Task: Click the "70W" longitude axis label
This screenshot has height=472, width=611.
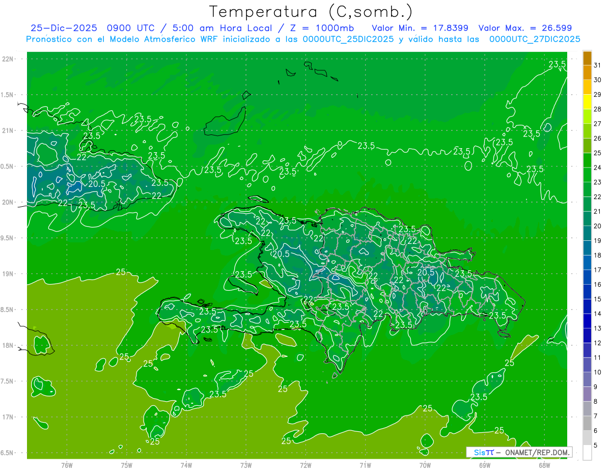Action: pyautogui.click(x=425, y=464)
